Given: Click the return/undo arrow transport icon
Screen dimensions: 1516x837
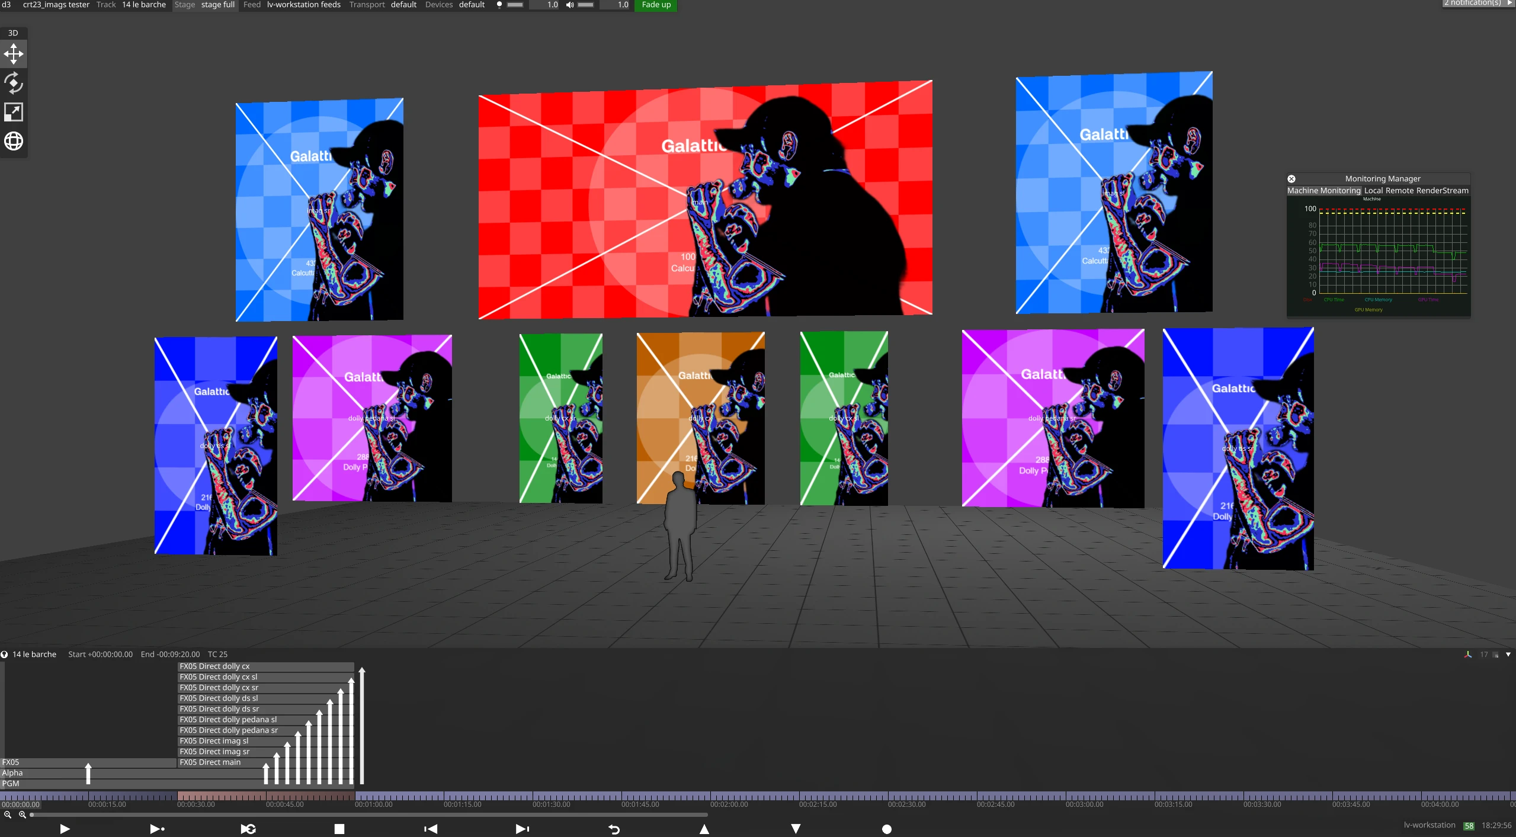Looking at the screenshot, I should pos(614,829).
